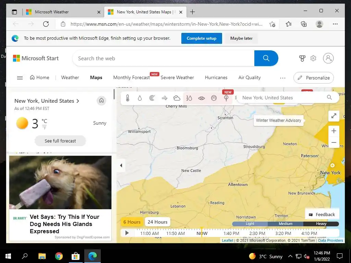Open the Home navigation item

point(40,77)
